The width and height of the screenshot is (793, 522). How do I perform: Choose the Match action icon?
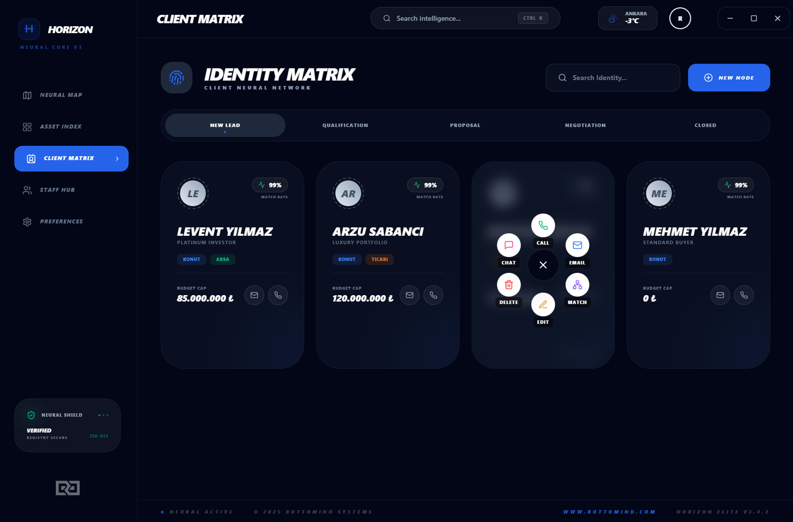point(577,285)
